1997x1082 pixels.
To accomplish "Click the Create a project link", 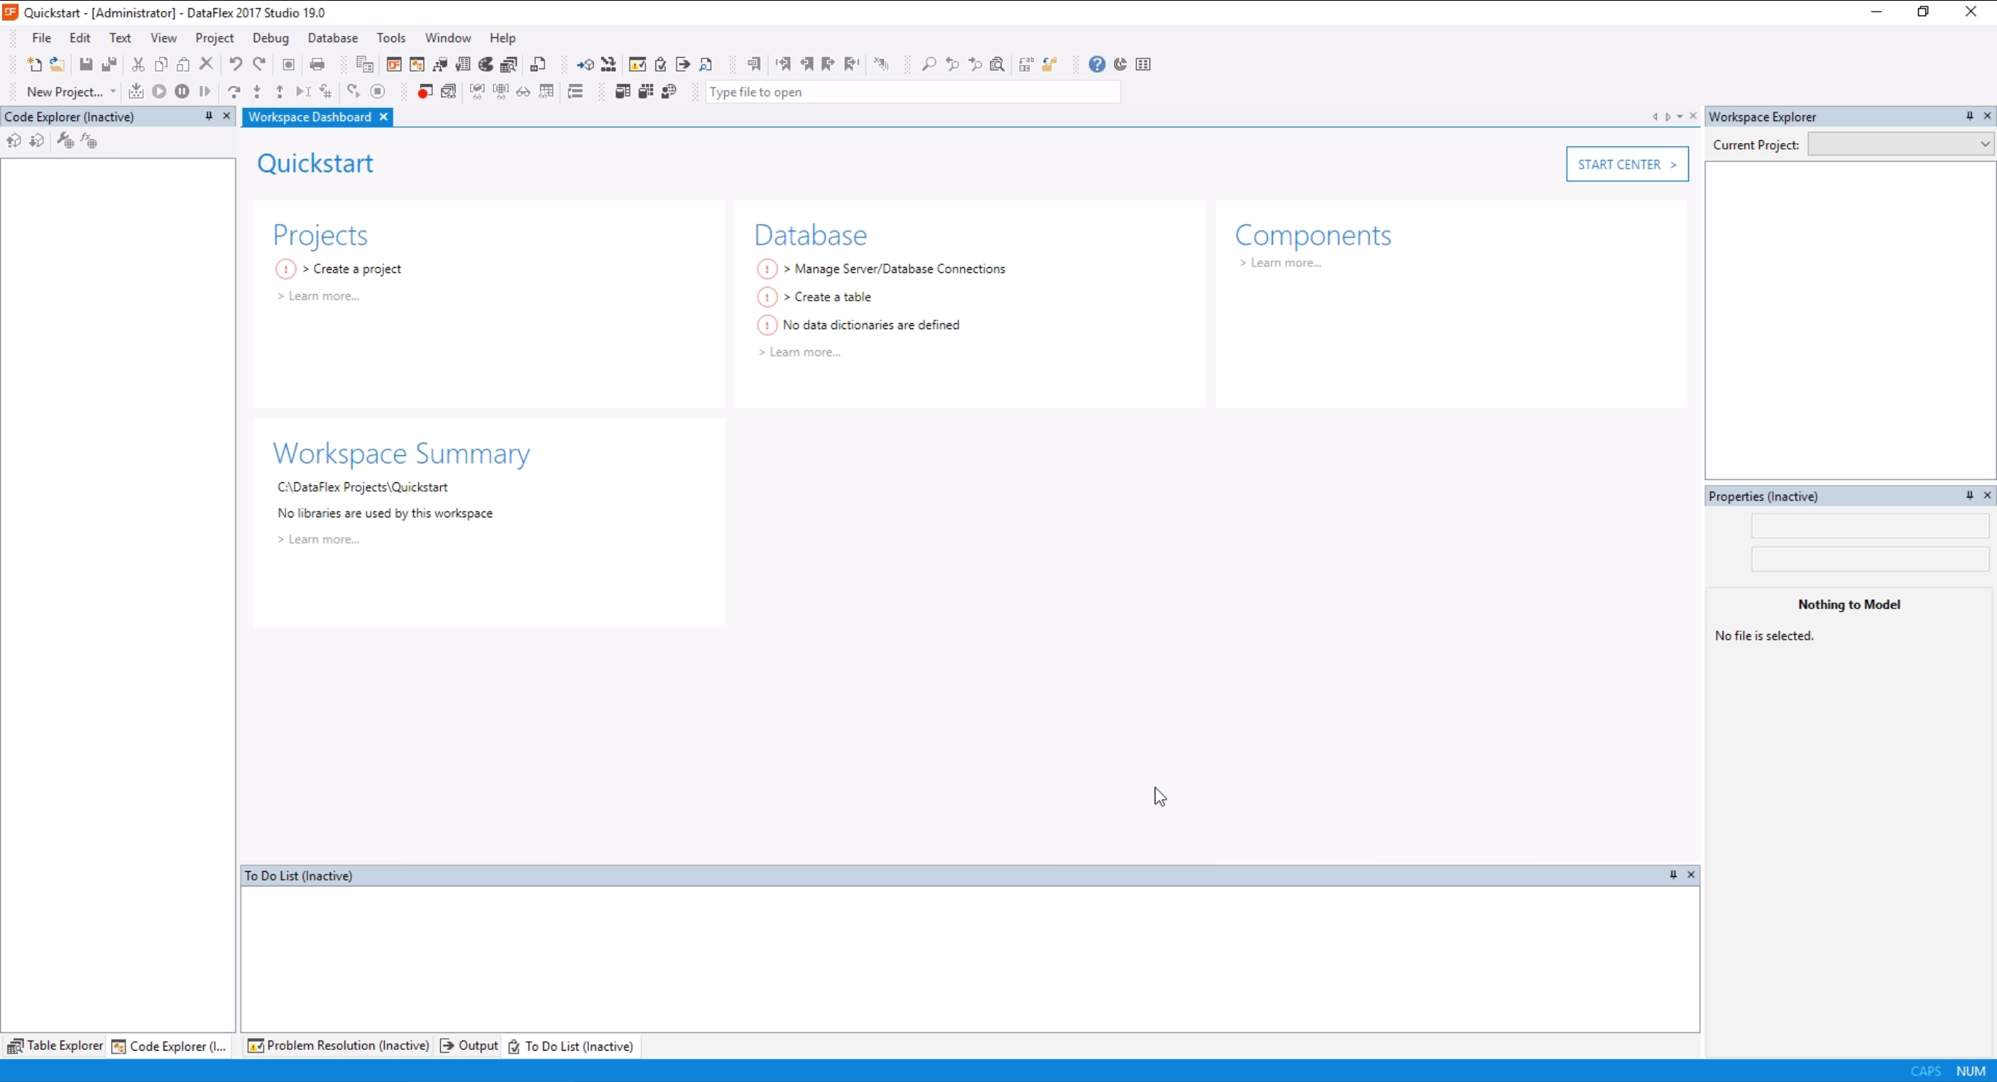I will [x=357, y=269].
